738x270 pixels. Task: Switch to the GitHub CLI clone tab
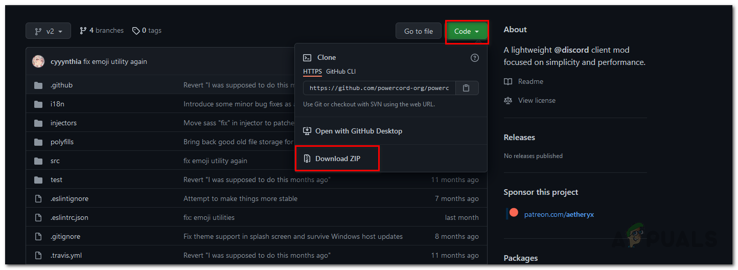point(341,72)
